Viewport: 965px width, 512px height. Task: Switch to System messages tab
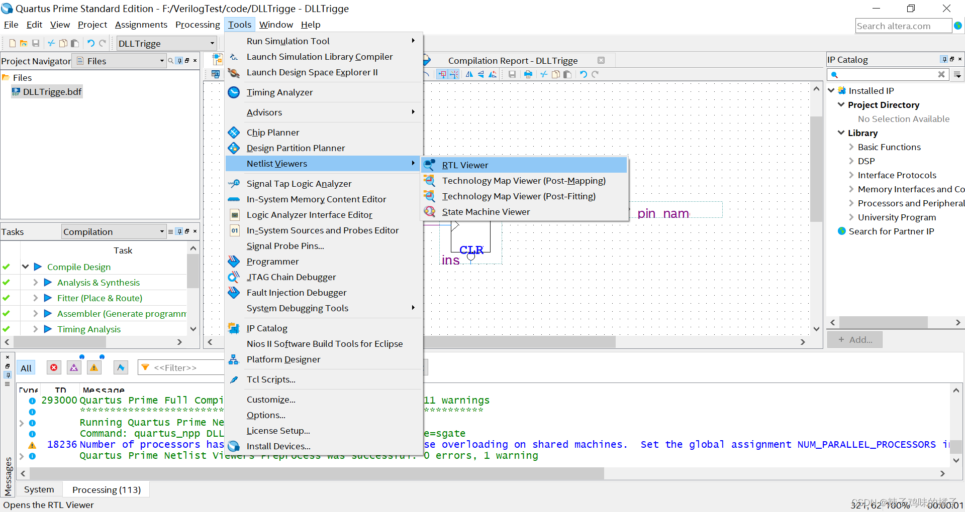(39, 489)
